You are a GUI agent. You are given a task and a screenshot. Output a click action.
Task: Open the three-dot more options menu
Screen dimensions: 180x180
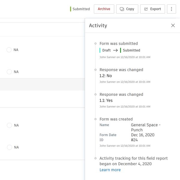click(x=171, y=9)
